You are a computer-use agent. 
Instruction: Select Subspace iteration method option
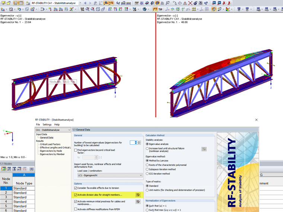(147, 169)
